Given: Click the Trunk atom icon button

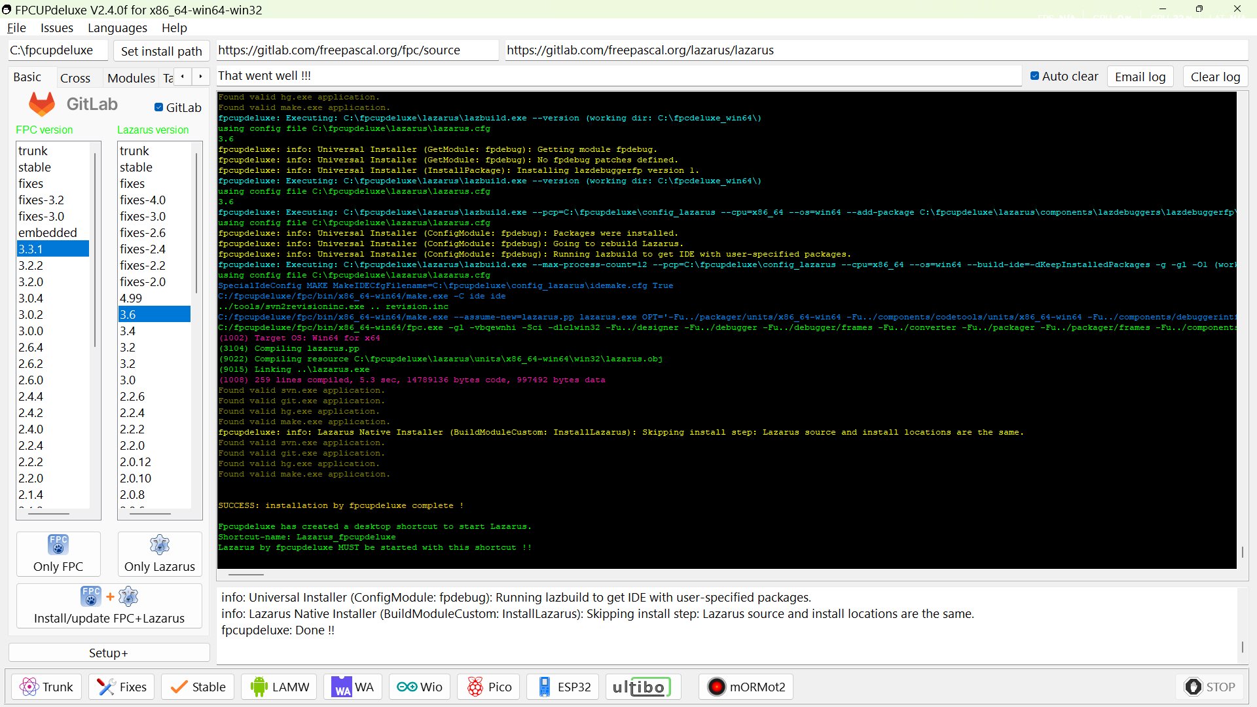Looking at the screenshot, I should pyautogui.click(x=46, y=687).
